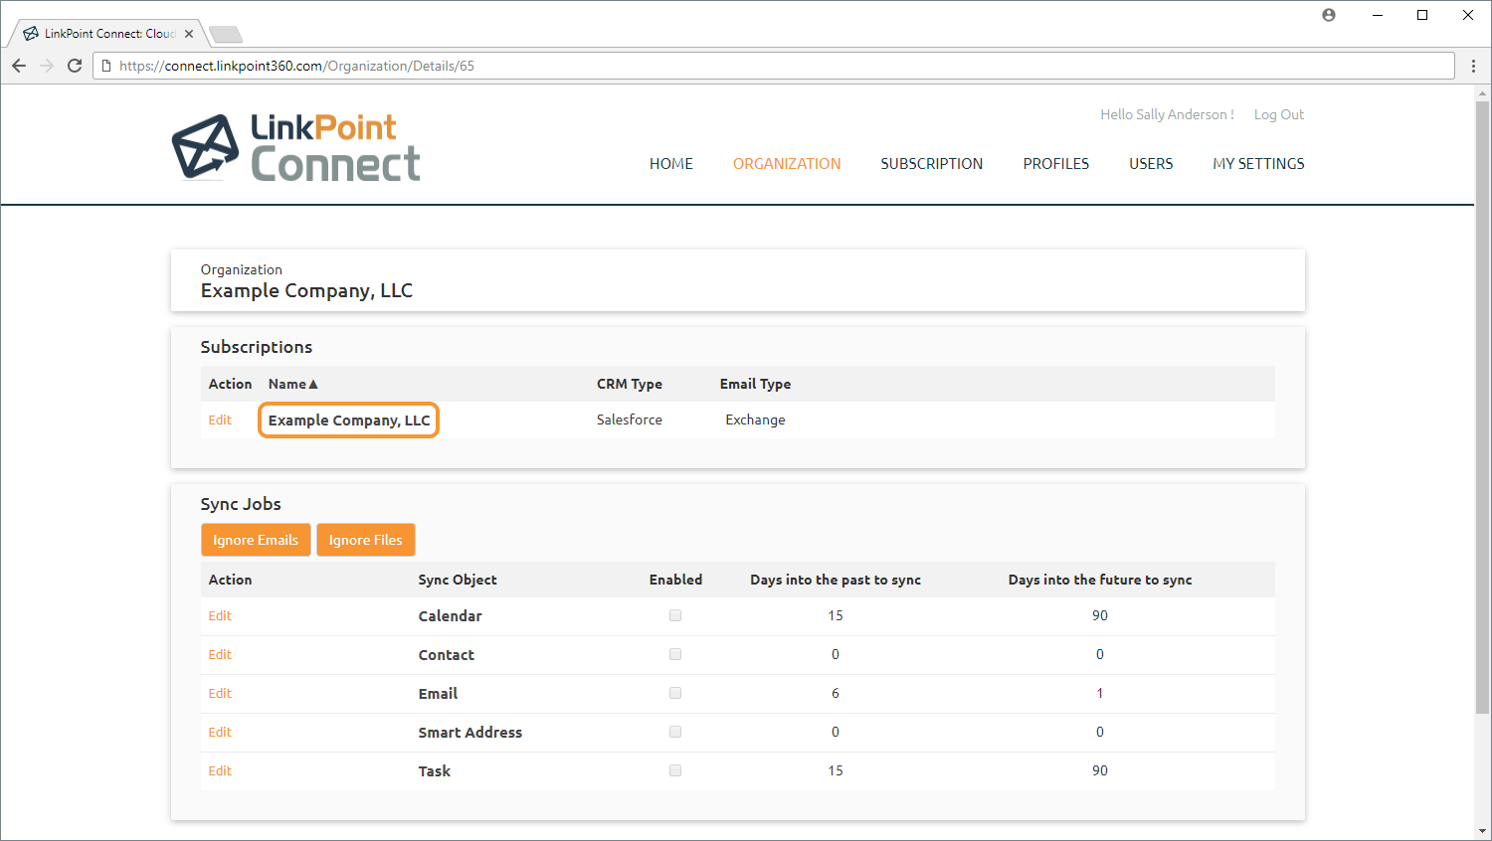Go to the HOME menu
The width and height of the screenshot is (1492, 841).
[671, 164]
